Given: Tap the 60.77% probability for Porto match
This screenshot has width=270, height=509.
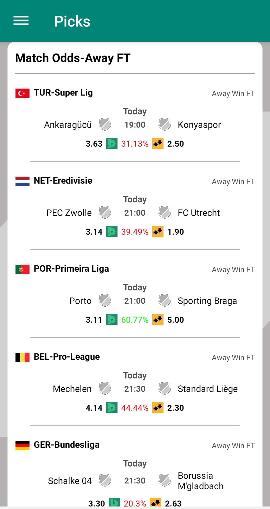Looking at the screenshot, I should [135, 320].
